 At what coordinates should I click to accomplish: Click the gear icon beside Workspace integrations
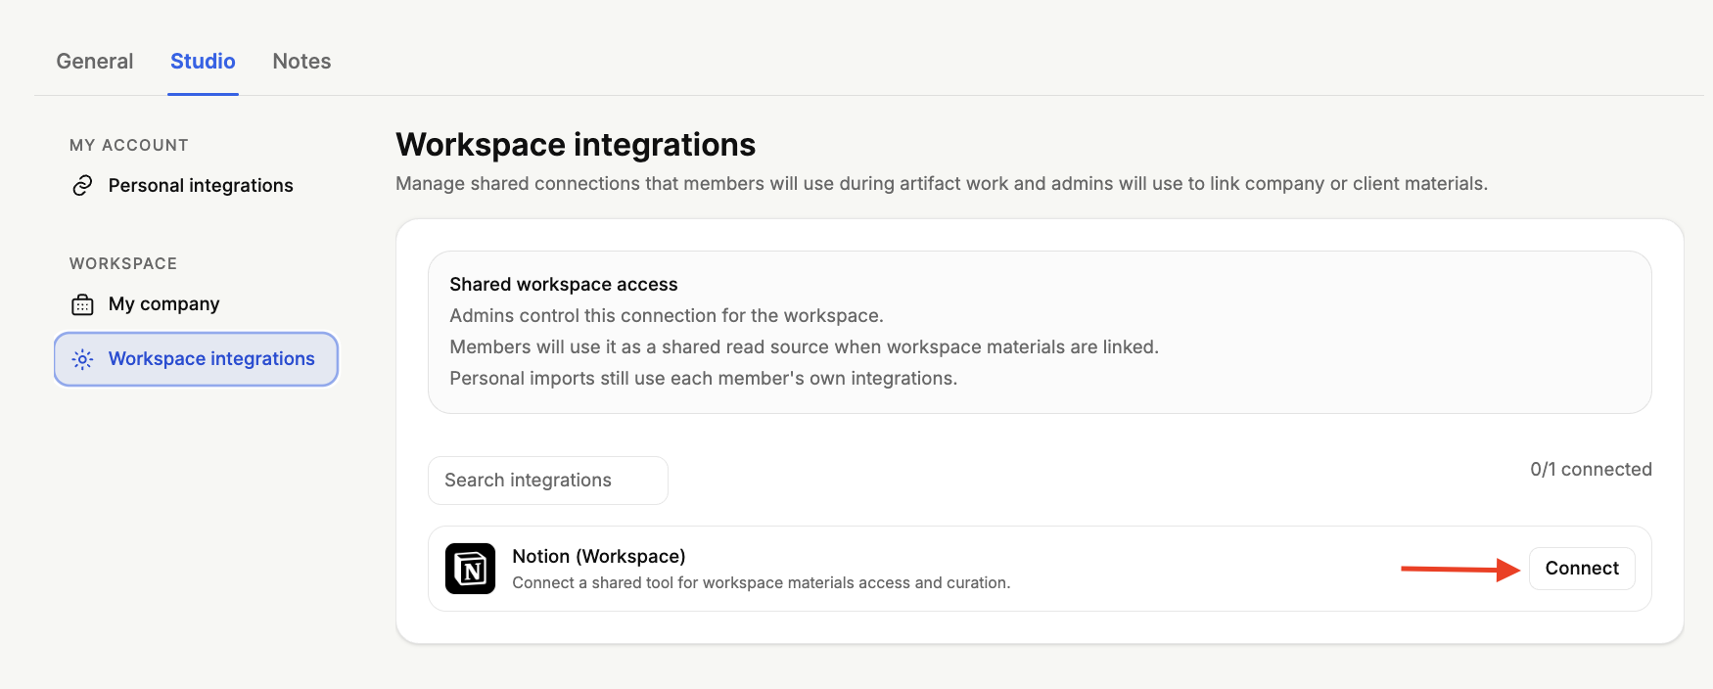point(82,359)
